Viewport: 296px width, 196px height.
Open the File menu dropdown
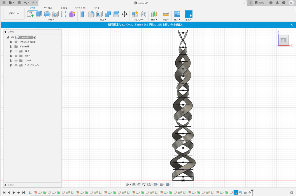11,3
